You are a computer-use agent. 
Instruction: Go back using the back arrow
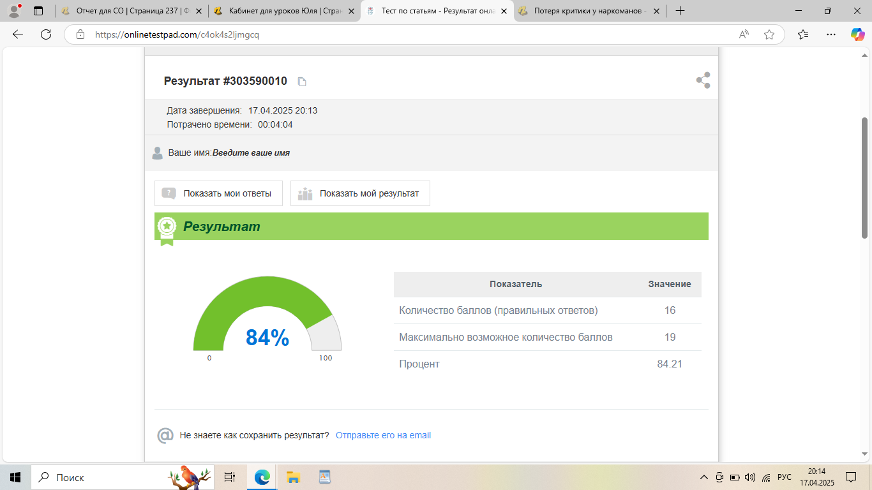(18, 34)
